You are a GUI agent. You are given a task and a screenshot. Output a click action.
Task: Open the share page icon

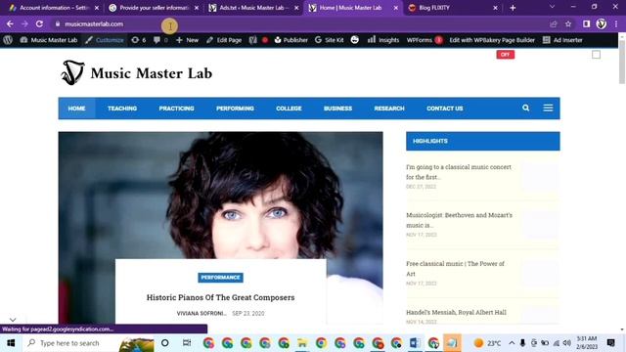point(554,23)
